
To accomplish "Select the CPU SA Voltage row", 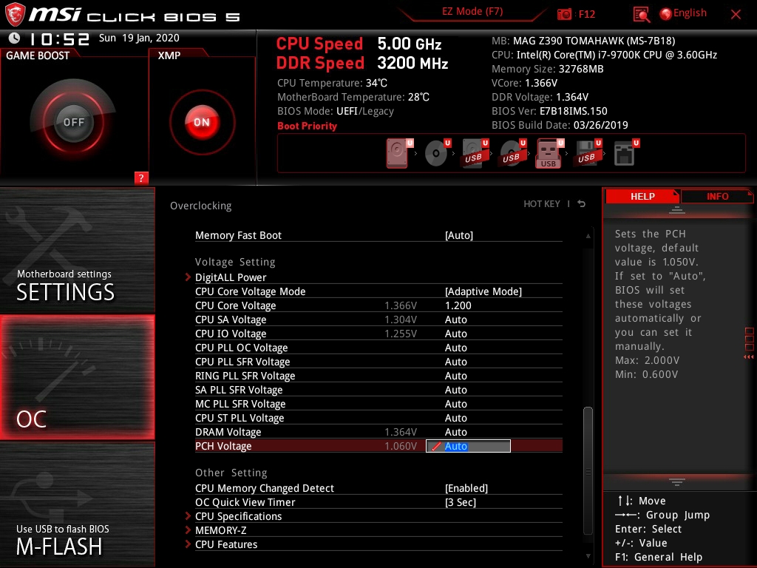I will pyautogui.click(x=378, y=319).
